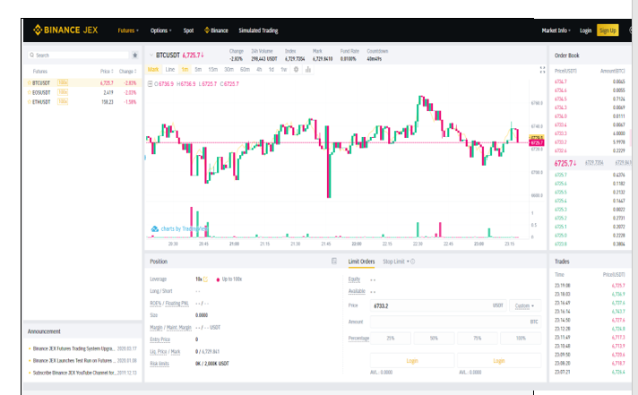Click the Equity label
The height and width of the screenshot is (395, 638).
click(x=355, y=279)
